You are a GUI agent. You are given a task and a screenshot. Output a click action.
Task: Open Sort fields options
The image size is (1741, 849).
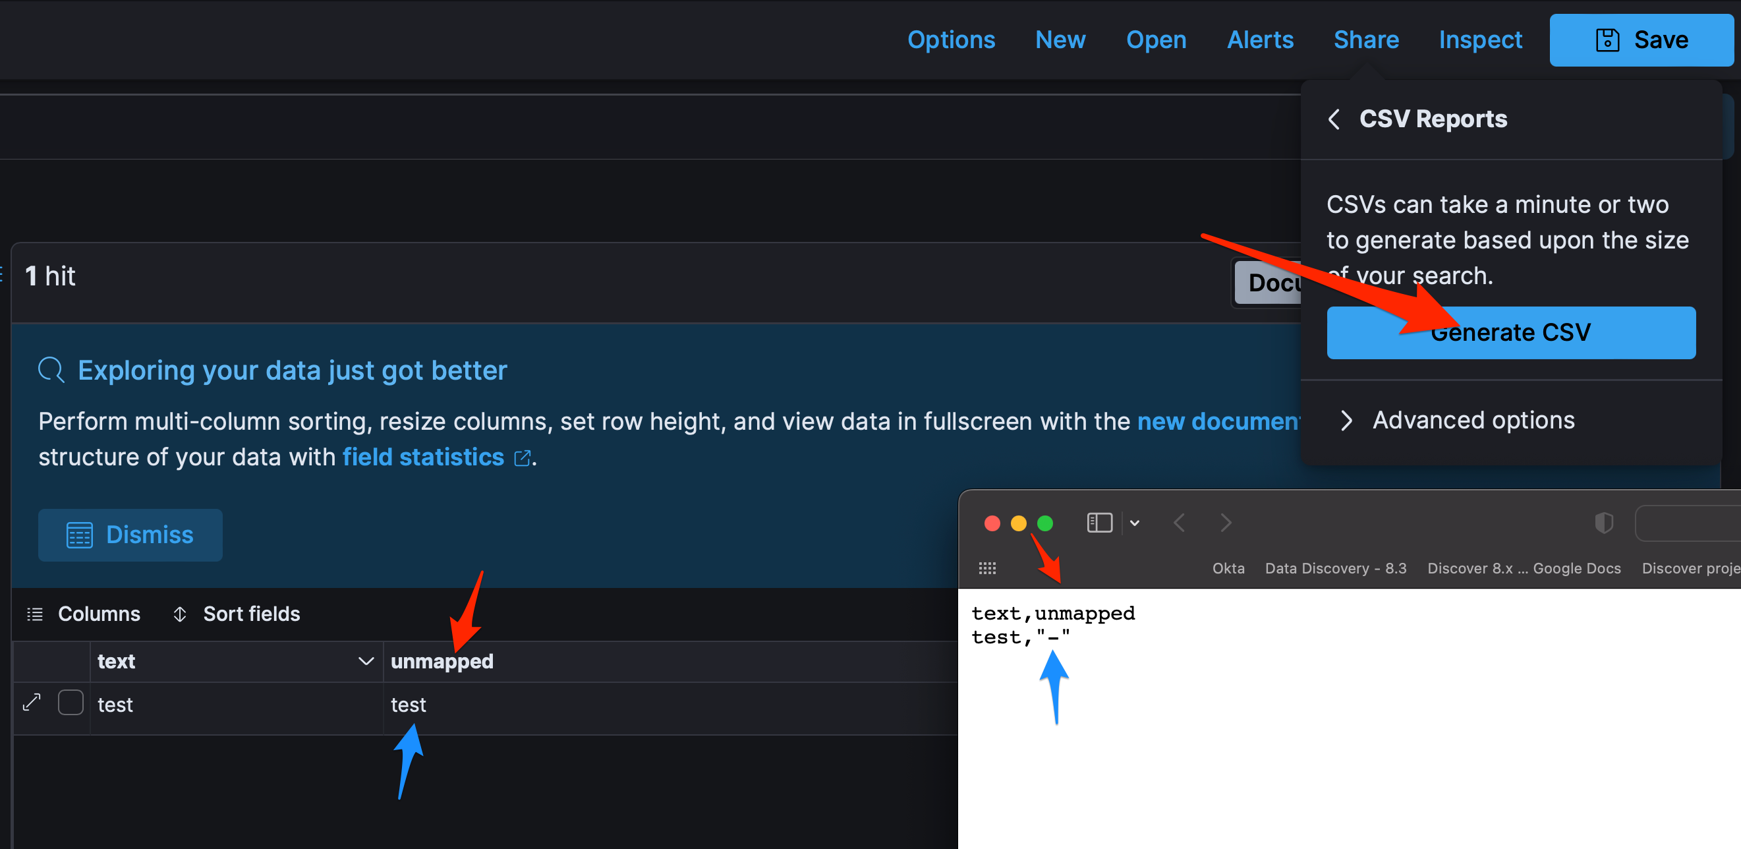[x=237, y=614]
